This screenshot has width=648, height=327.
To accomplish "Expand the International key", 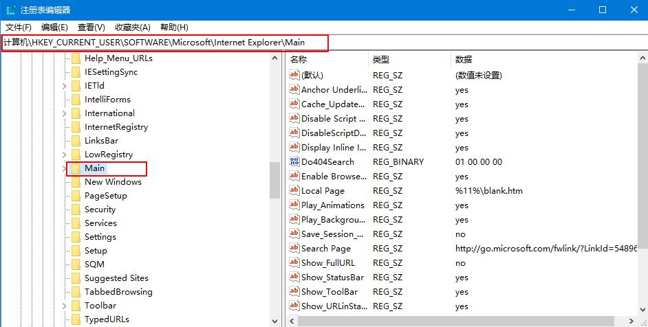I will [x=65, y=113].
